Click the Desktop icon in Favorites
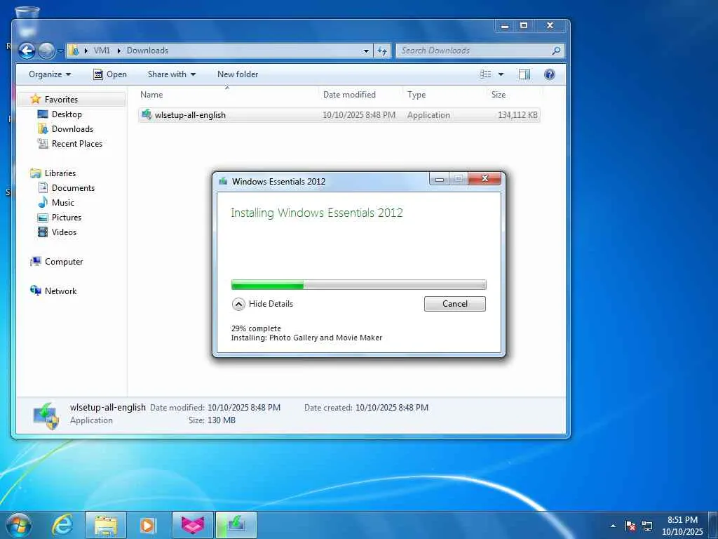Viewport: 718px width, 539px height. click(43, 114)
